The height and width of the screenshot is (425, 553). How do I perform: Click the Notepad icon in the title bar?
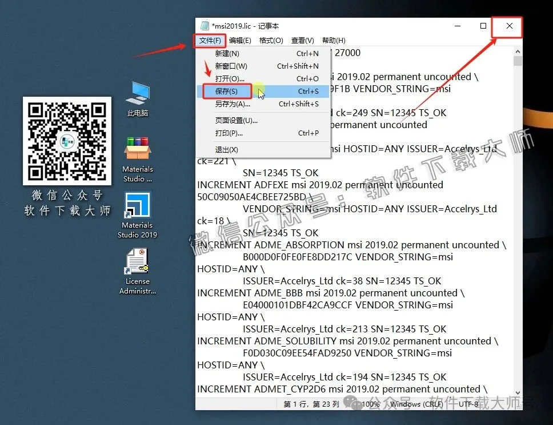click(x=205, y=25)
